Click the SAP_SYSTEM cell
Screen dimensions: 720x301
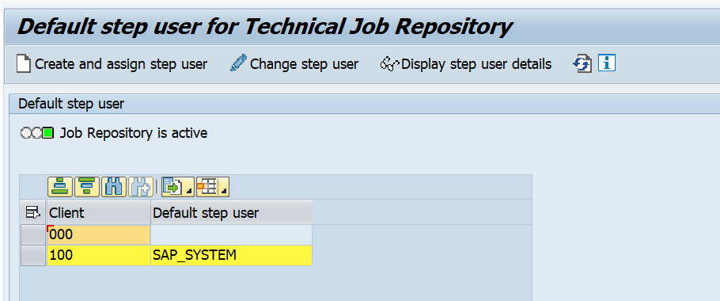[x=231, y=256]
